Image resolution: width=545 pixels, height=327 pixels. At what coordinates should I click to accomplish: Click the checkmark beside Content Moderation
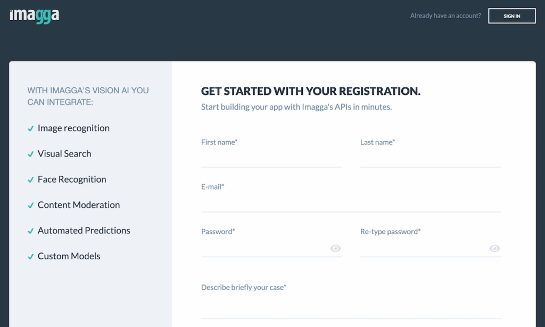pos(30,205)
